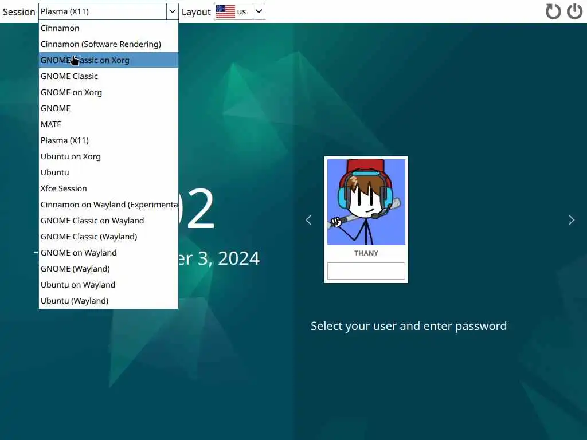587x440 pixels.
Task: Open the Session combo box arrow
Action: coord(172,11)
